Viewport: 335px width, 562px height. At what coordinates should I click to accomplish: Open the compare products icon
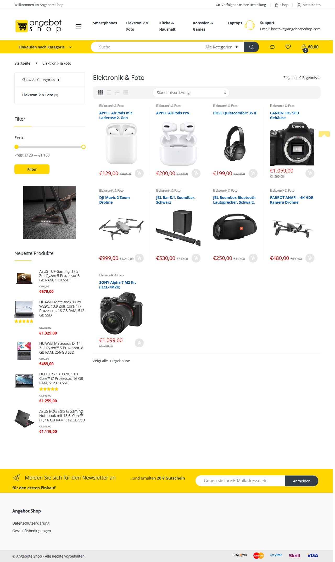point(272,47)
